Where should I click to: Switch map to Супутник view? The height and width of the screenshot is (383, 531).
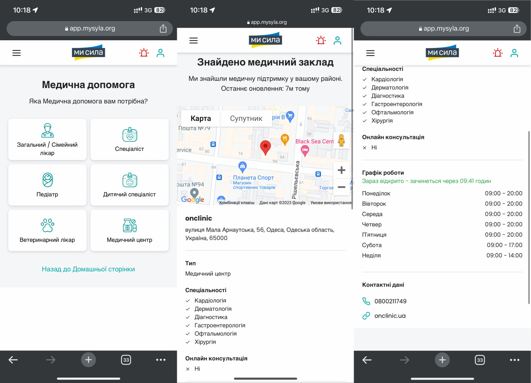(246, 119)
